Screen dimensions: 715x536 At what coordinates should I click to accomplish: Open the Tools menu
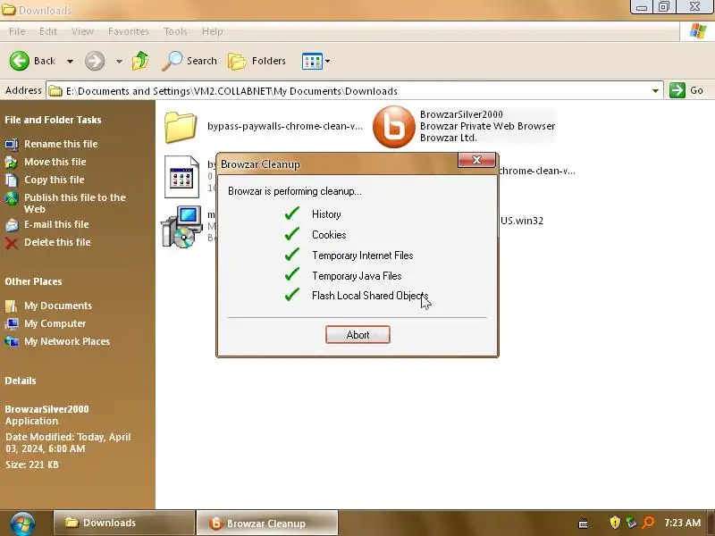coord(175,31)
